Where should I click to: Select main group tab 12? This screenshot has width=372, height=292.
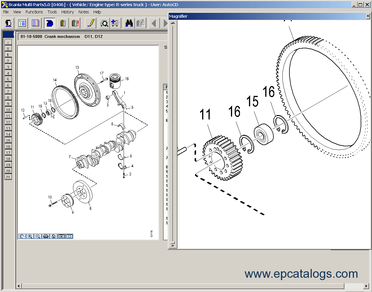(8, 122)
